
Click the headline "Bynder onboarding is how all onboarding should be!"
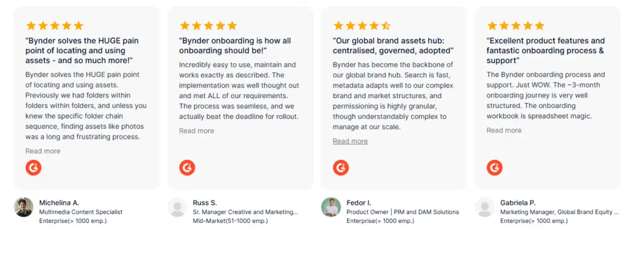point(236,45)
